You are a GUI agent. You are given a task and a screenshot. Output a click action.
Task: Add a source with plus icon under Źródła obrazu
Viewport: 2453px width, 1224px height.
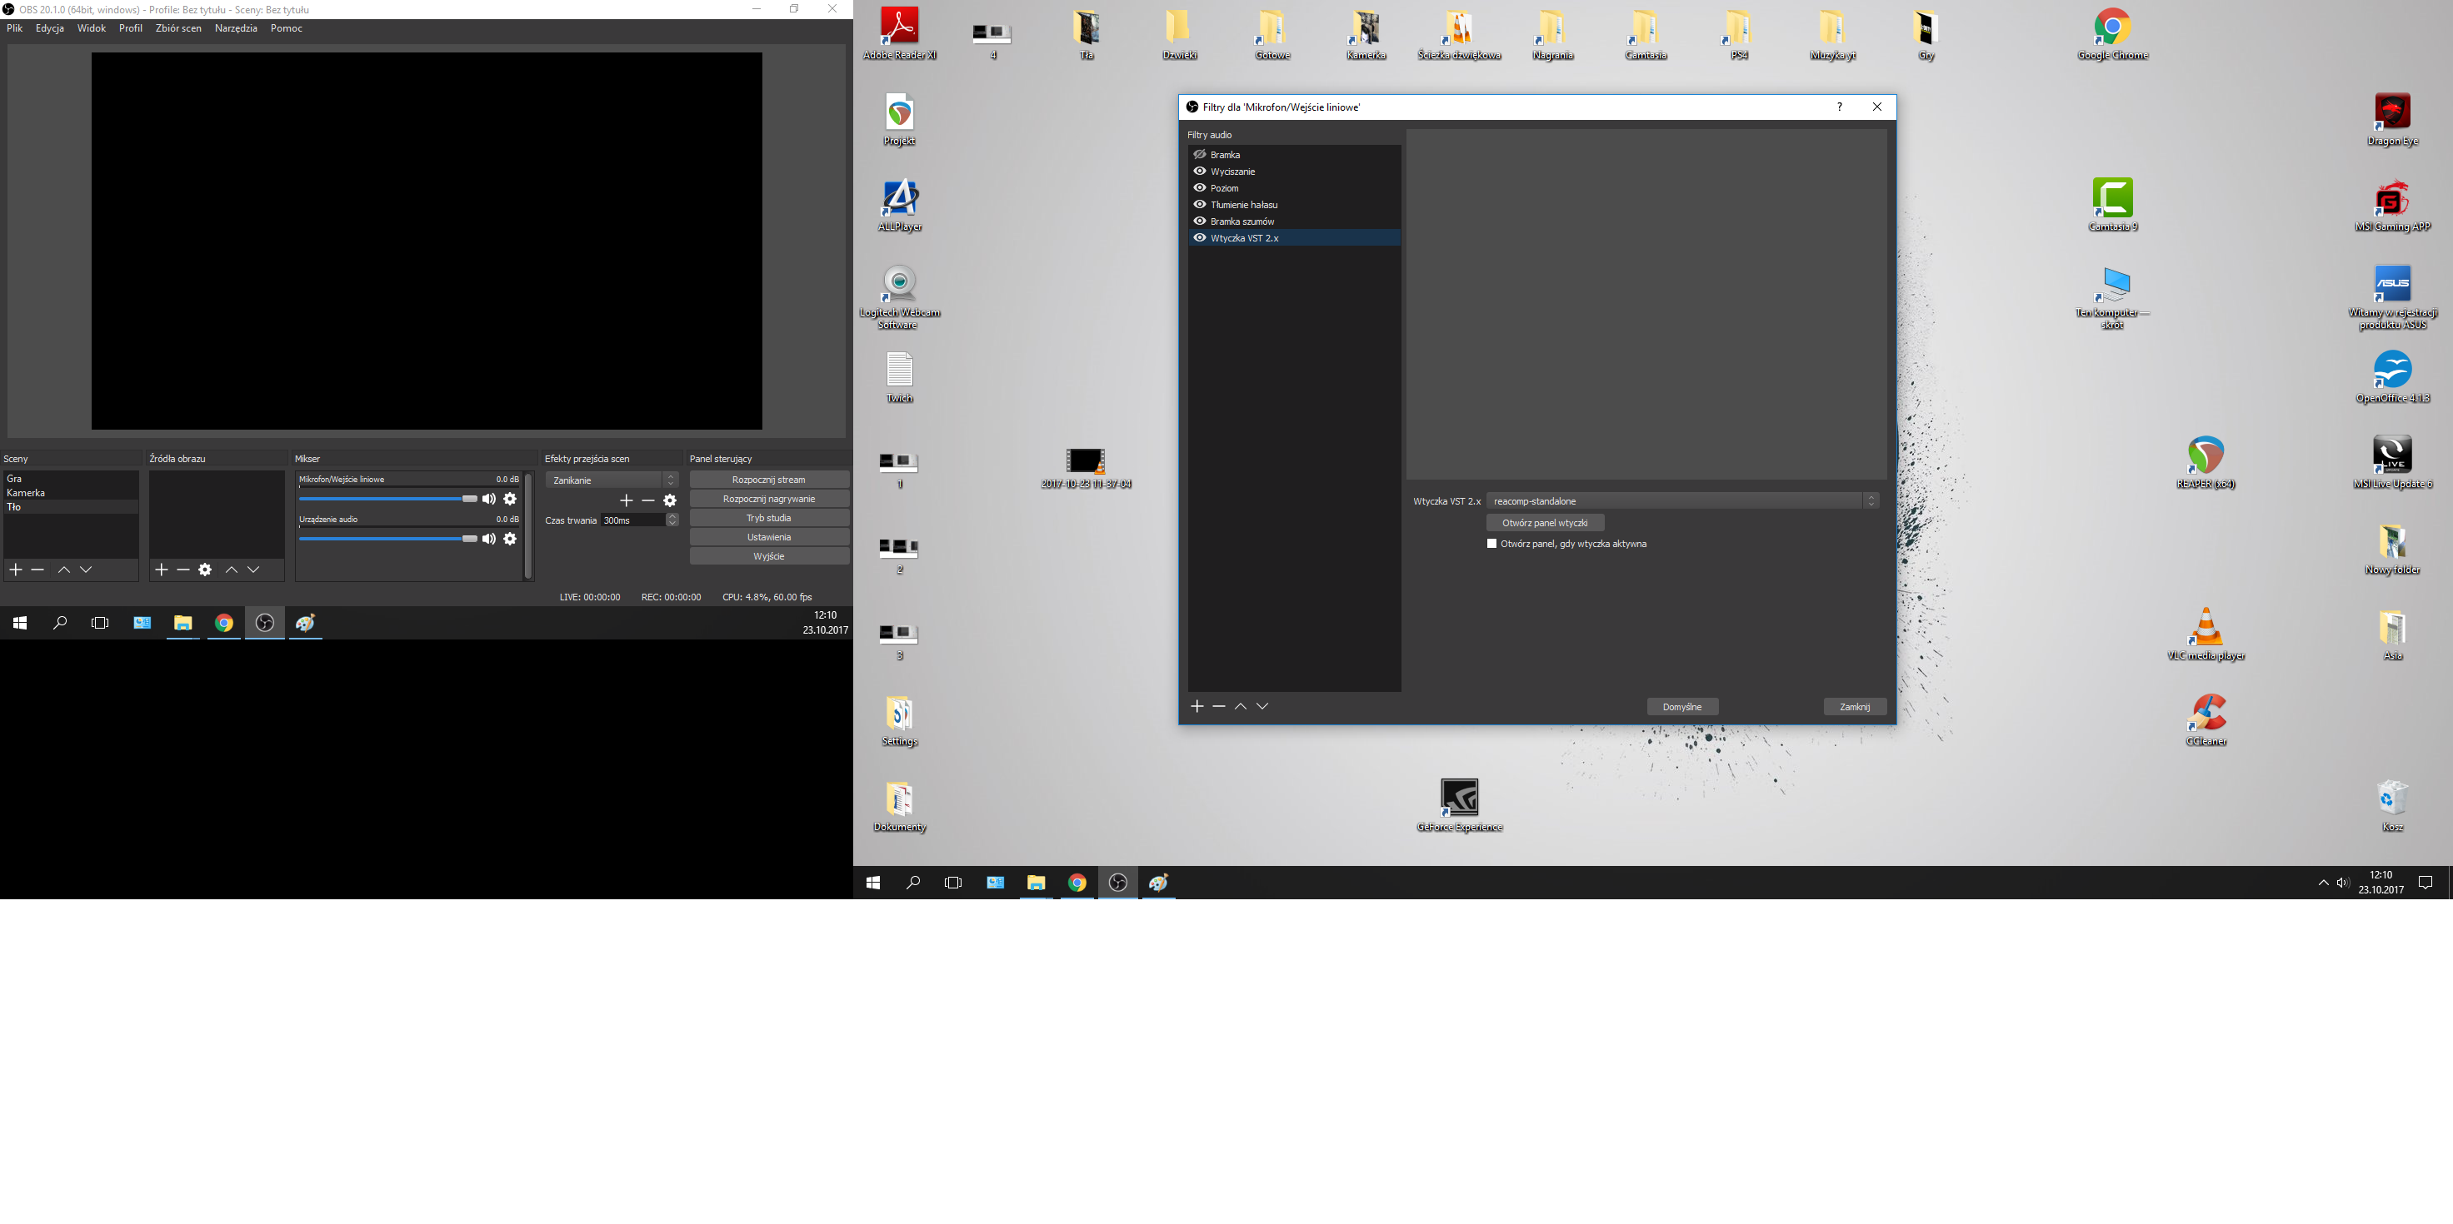click(x=161, y=570)
